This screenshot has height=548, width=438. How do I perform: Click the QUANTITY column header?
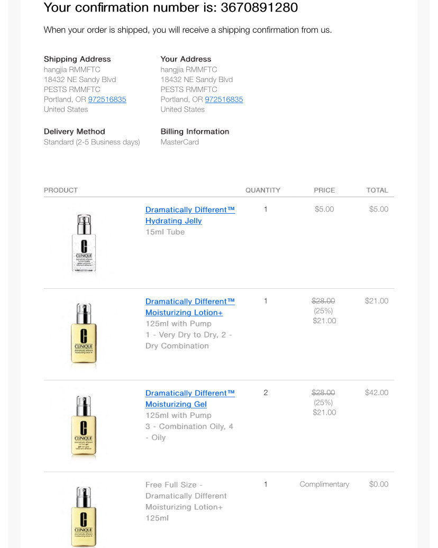click(x=263, y=190)
